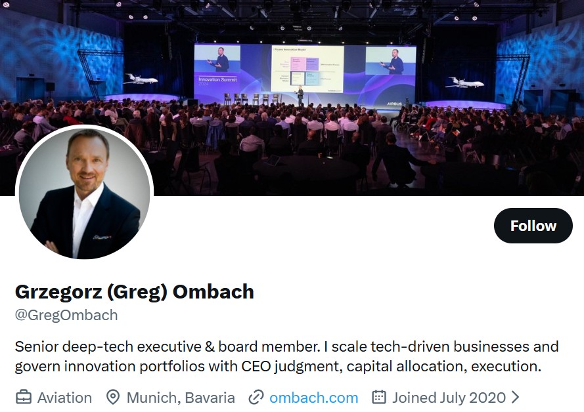Click the left aircraft model in banner
584x412 pixels.
(x=141, y=79)
